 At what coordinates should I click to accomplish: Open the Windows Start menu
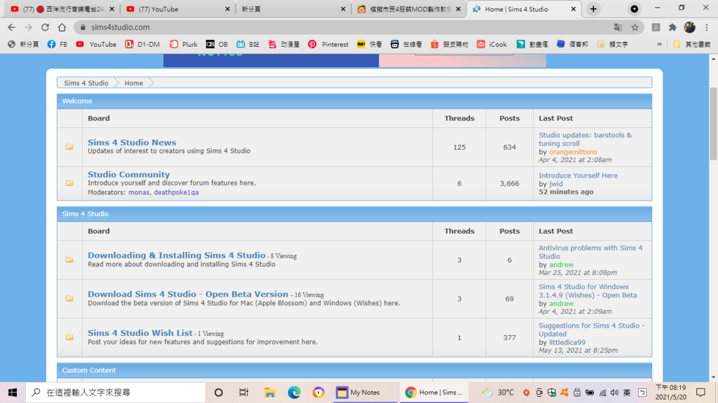pyautogui.click(x=13, y=393)
